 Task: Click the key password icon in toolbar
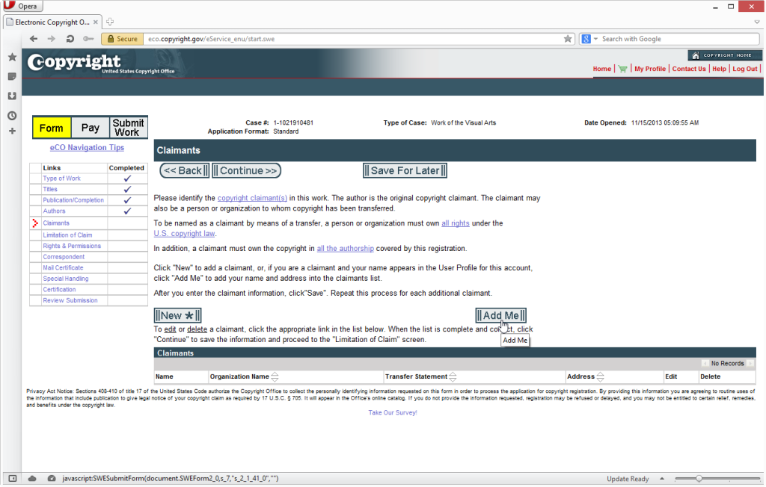point(88,39)
